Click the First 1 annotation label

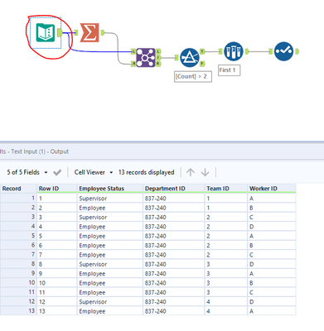(229, 70)
